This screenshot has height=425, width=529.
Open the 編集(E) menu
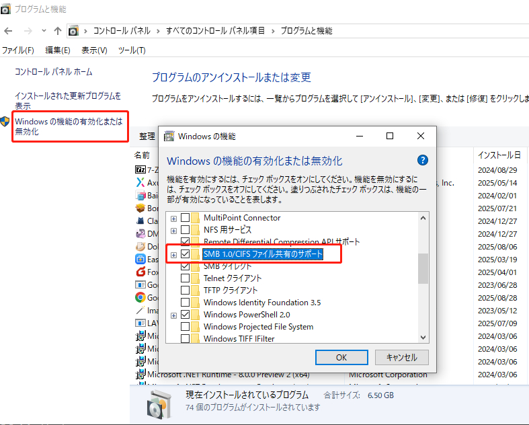(58, 50)
